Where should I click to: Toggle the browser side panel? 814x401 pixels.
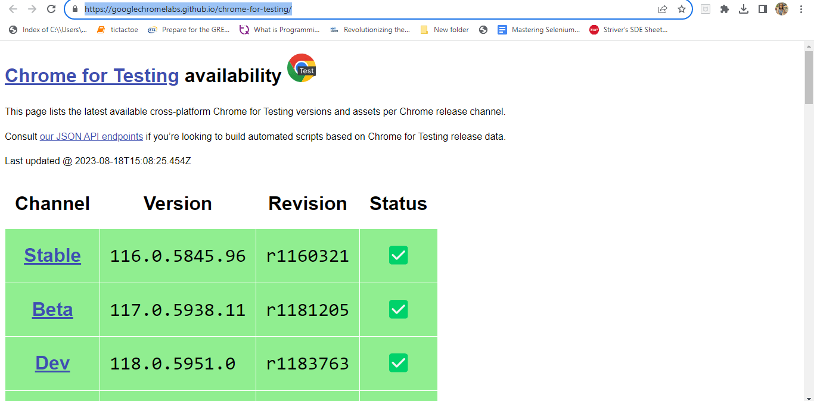pos(762,9)
